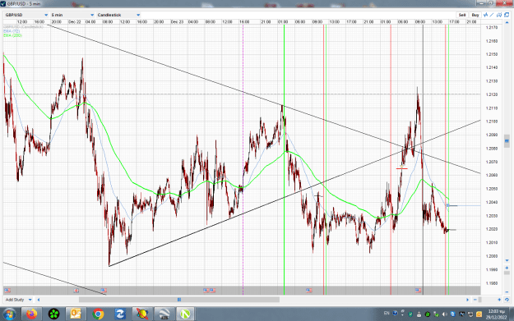Click the green shield tray icon
514x321 pixels.
[x=410, y=314]
